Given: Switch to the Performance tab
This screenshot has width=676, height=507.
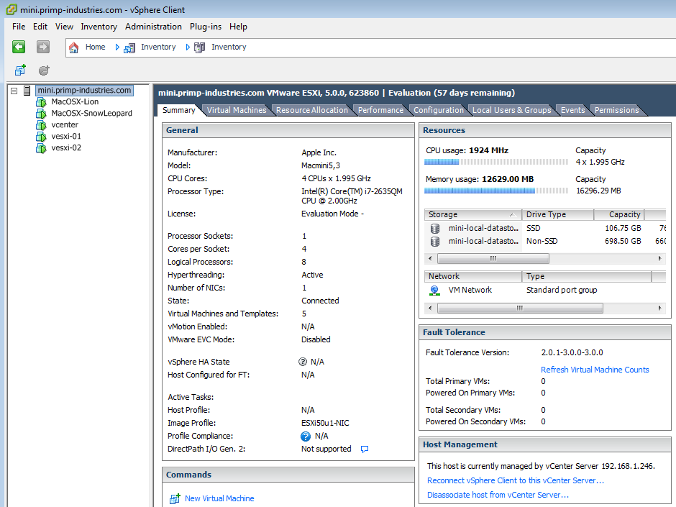Looking at the screenshot, I should [380, 109].
